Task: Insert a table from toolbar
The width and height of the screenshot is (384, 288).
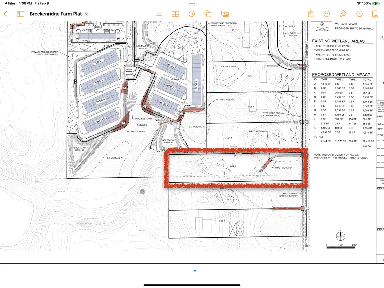Action: pyautogui.click(x=175, y=14)
